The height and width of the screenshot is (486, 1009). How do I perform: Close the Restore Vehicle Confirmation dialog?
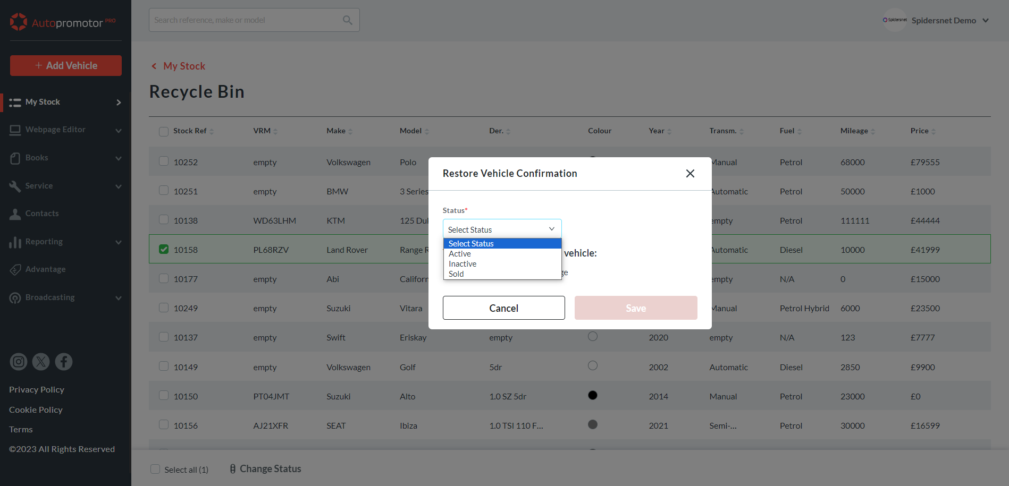(x=690, y=174)
